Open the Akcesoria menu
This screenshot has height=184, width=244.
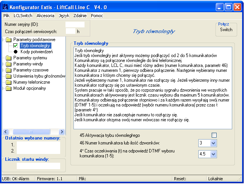[x=45, y=16]
